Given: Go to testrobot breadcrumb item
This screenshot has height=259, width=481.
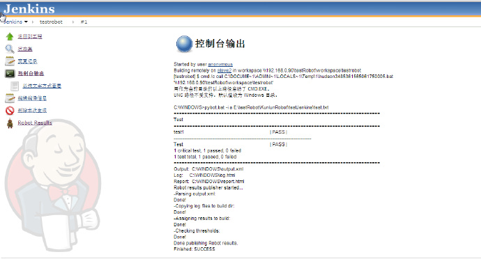Looking at the screenshot, I should 51,22.
